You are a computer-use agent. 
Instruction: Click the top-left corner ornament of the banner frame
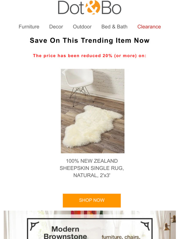(34, 226)
